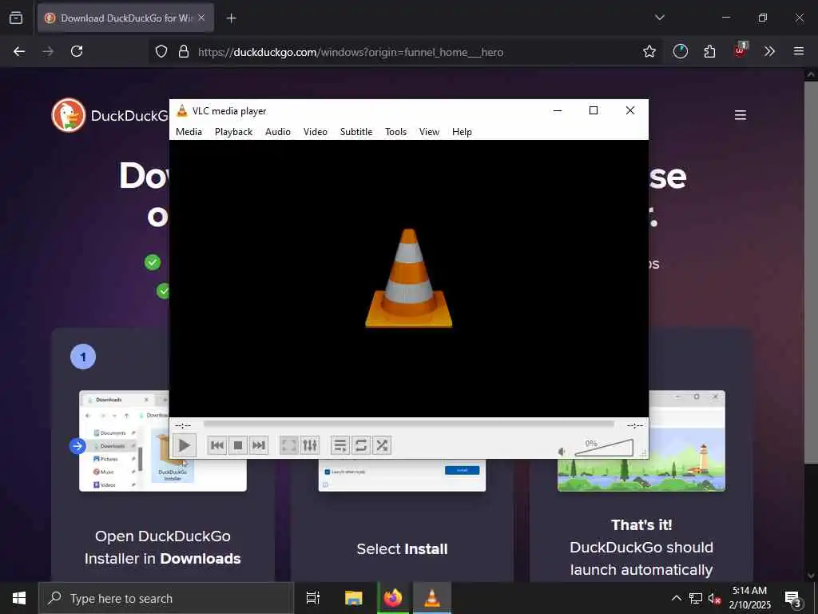
Task: Open the VLC Audio menu
Action: coord(277,132)
